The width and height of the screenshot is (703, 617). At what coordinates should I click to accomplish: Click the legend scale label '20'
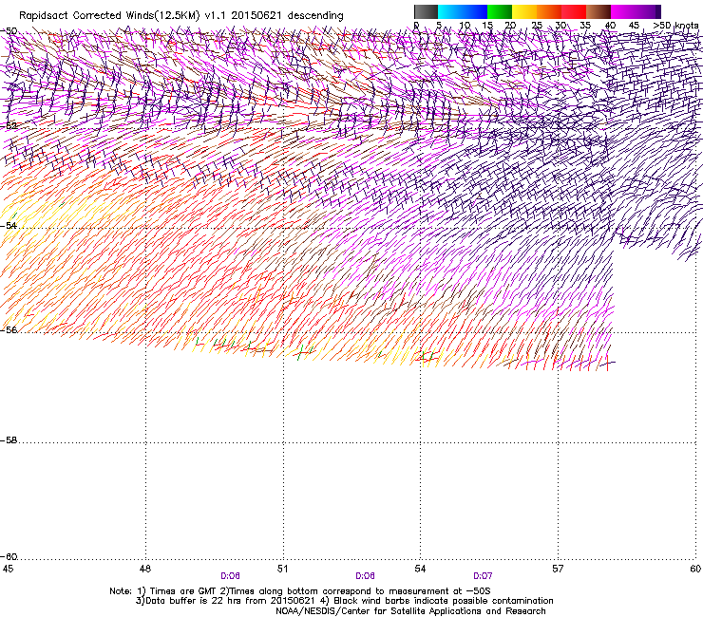(x=510, y=26)
